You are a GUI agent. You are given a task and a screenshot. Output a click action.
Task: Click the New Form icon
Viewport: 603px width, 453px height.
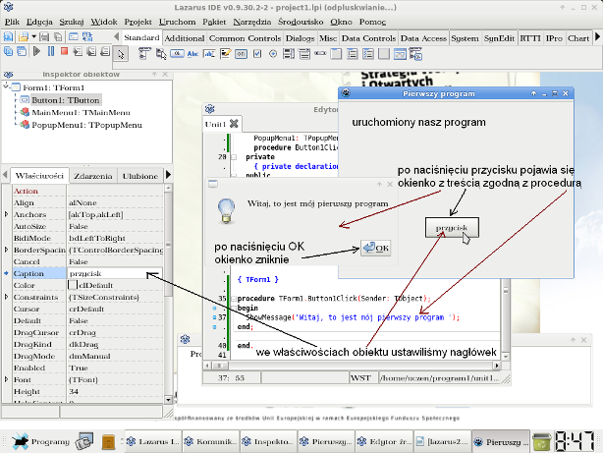click(x=73, y=37)
